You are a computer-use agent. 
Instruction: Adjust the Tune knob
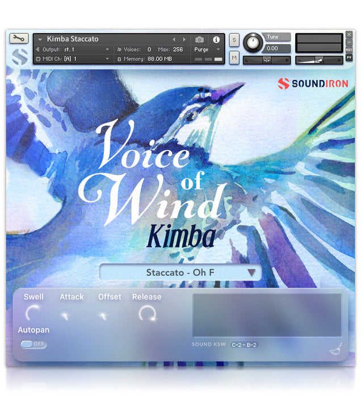(x=253, y=43)
